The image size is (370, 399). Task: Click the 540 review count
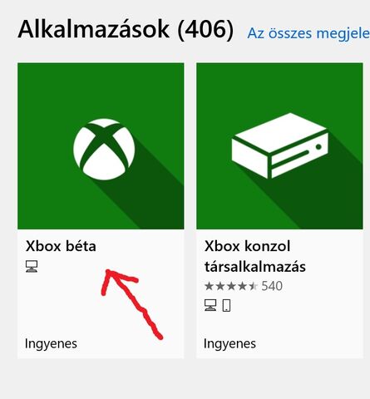272,286
